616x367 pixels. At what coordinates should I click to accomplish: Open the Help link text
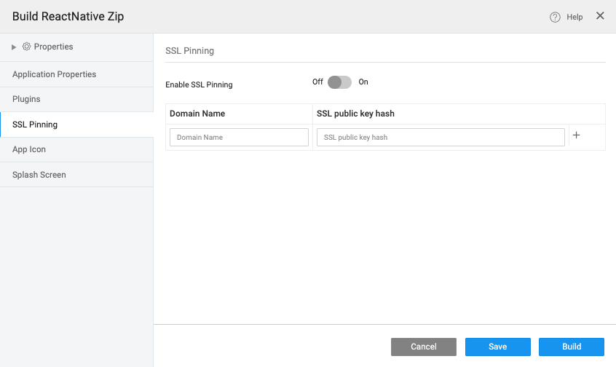pyautogui.click(x=574, y=17)
